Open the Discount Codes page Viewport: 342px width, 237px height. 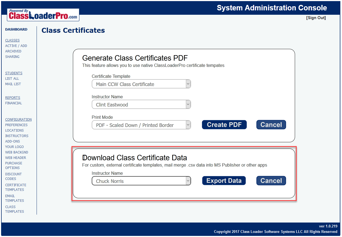(13, 176)
